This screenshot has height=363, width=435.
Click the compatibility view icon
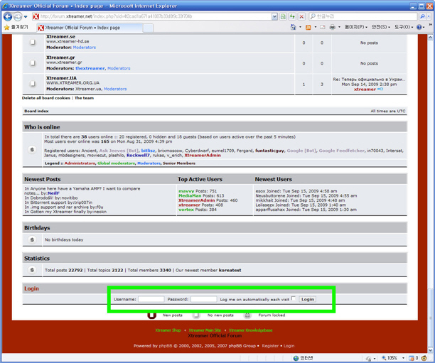[x=283, y=16]
